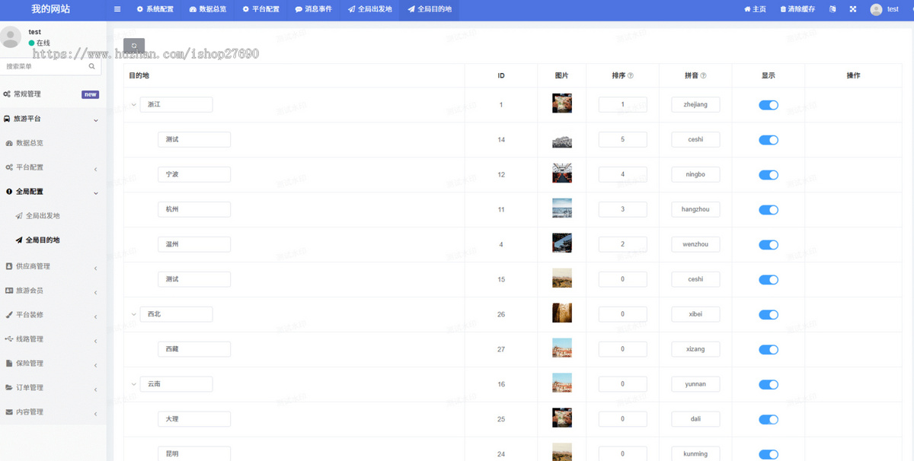Expand 供应商管理 sidebar menu

(53, 266)
